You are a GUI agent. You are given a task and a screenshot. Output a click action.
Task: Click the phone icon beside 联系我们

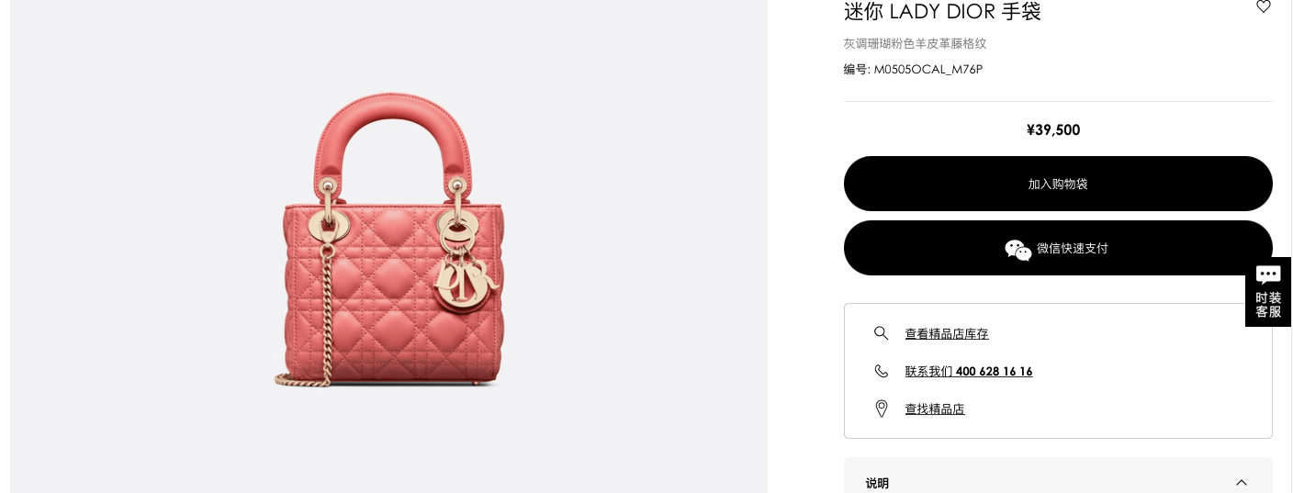882,371
